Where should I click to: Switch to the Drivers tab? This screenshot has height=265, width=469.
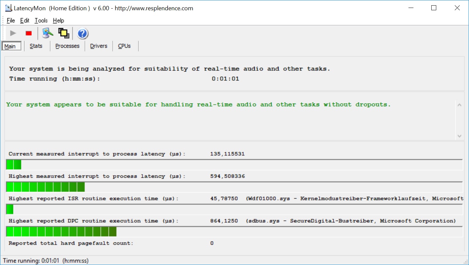(99, 46)
